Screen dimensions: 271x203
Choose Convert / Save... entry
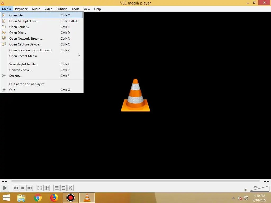pyautogui.click(x=42, y=70)
